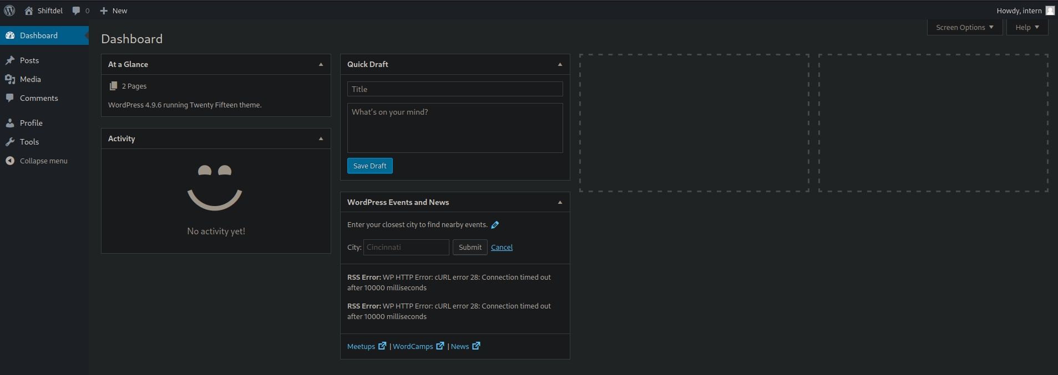Click the Quick Draft Title field
This screenshot has width=1058, height=375.
click(x=454, y=89)
